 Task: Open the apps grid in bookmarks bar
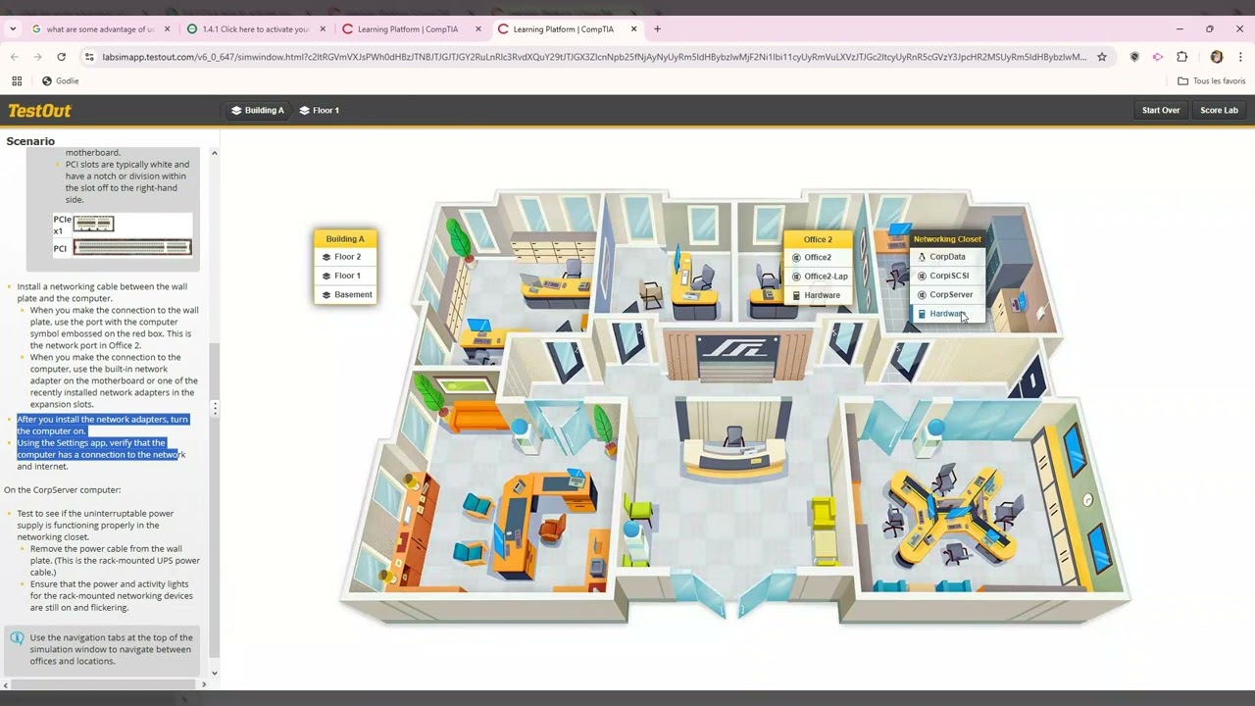pyautogui.click(x=17, y=81)
